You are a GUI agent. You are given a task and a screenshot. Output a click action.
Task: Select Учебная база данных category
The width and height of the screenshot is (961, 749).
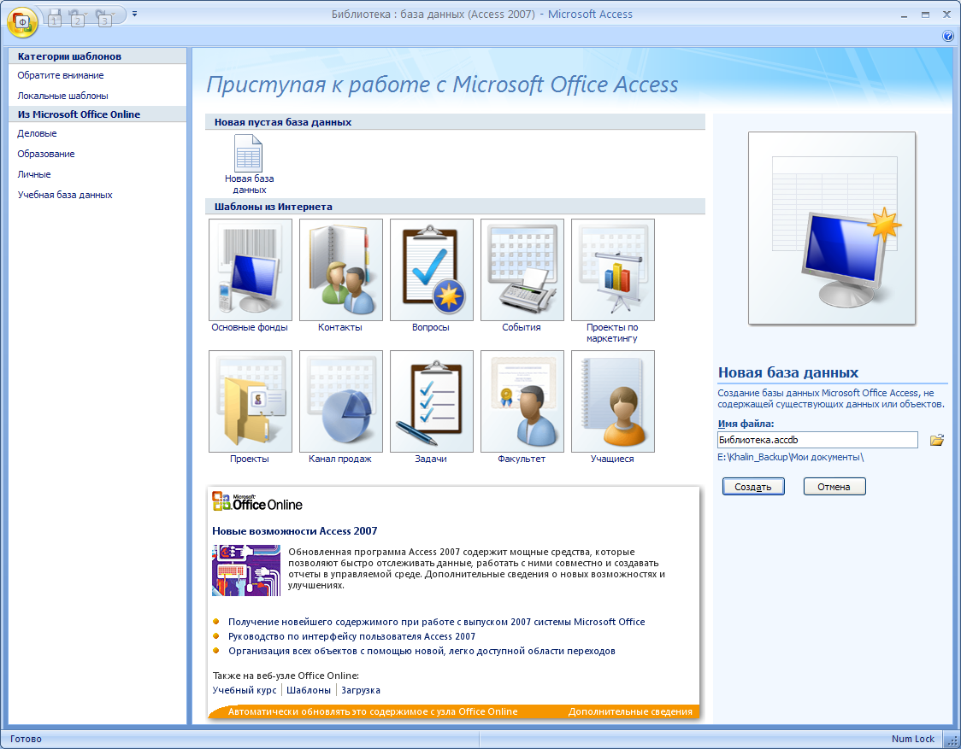pos(65,195)
